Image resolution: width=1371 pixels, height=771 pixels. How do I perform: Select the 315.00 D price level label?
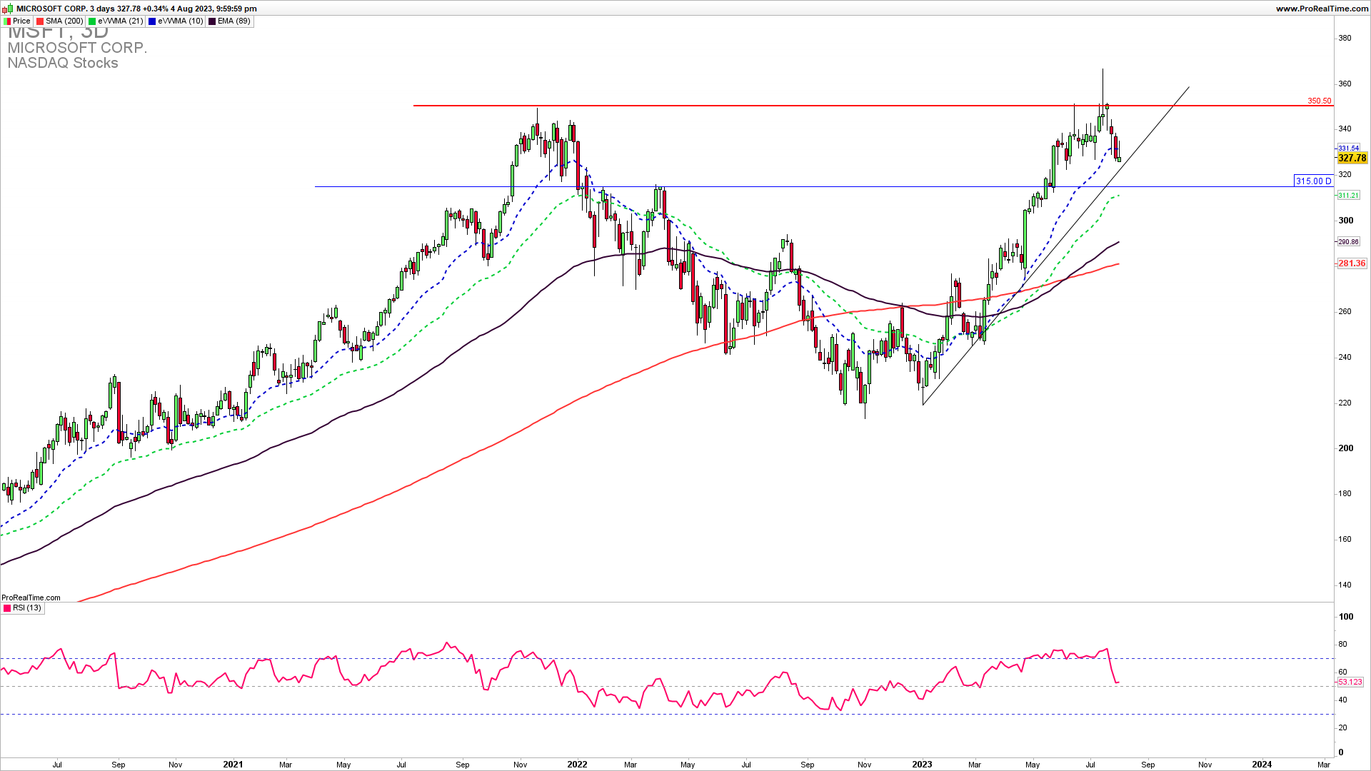1313,181
